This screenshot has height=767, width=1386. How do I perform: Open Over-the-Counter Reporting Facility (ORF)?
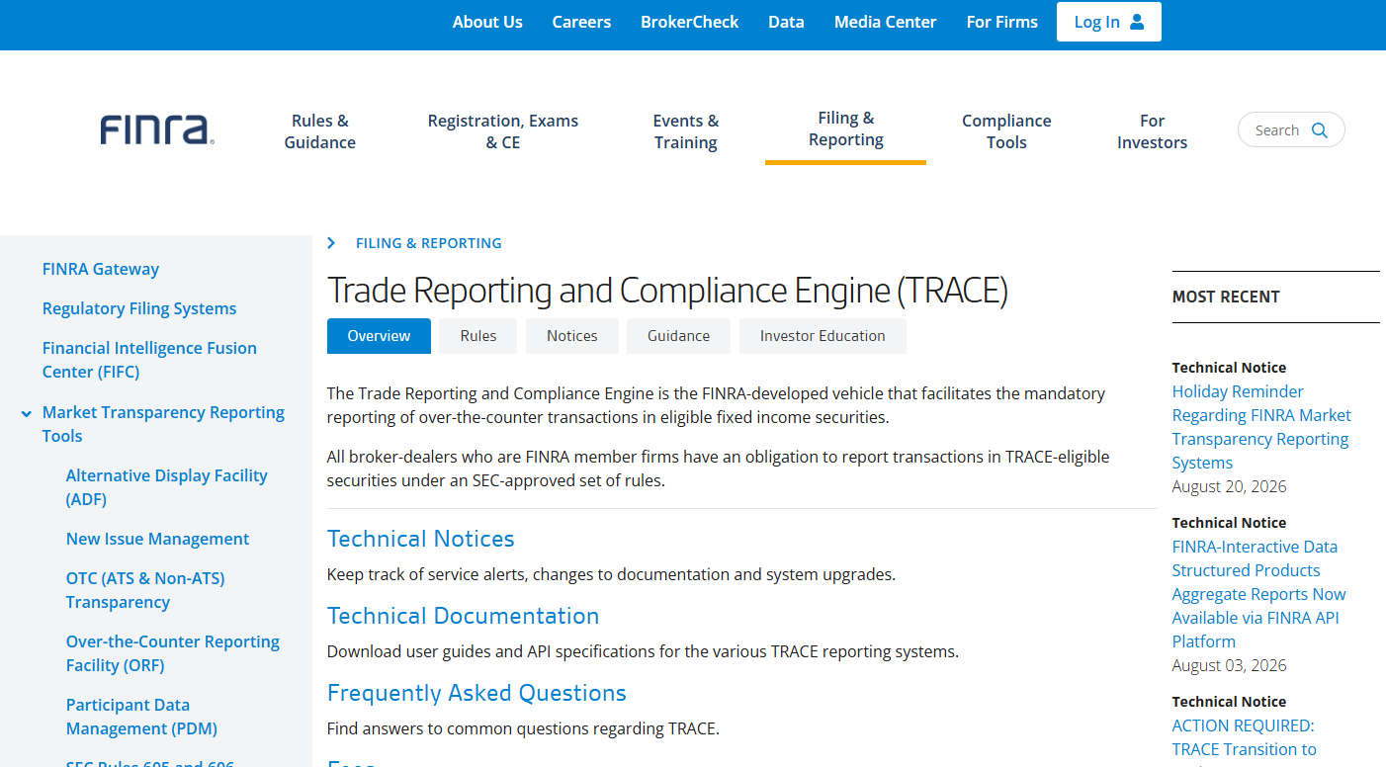(173, 653)
